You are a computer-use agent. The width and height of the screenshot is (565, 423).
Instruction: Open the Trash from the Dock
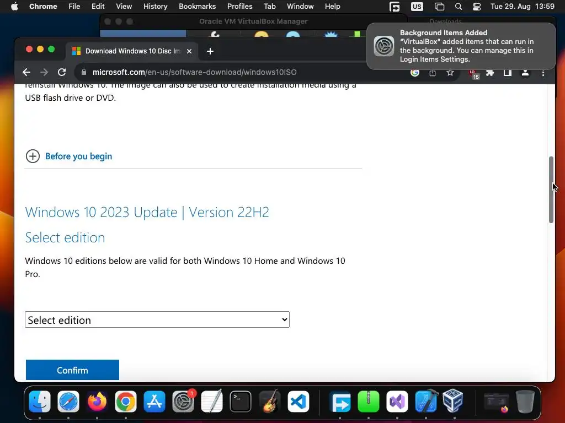(525, 402)
